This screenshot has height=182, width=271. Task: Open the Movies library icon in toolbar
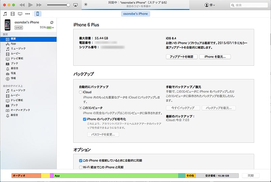(13, 14)
